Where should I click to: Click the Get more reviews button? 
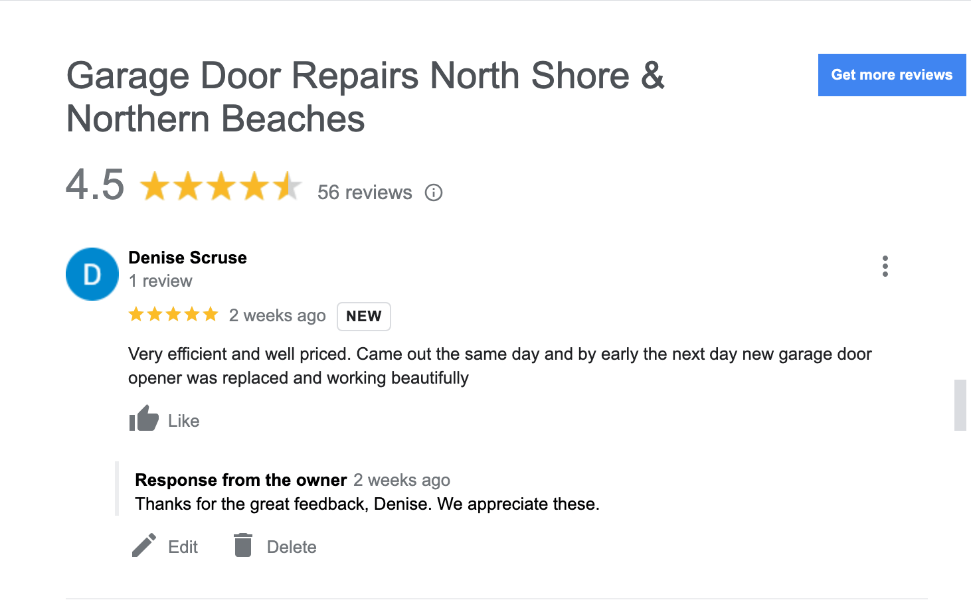pos(891,75)
